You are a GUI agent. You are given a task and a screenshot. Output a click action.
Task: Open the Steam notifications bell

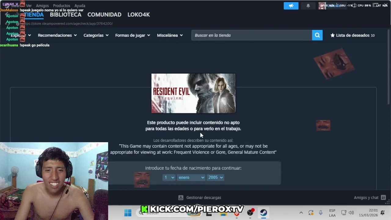click(x=308, y=6)
